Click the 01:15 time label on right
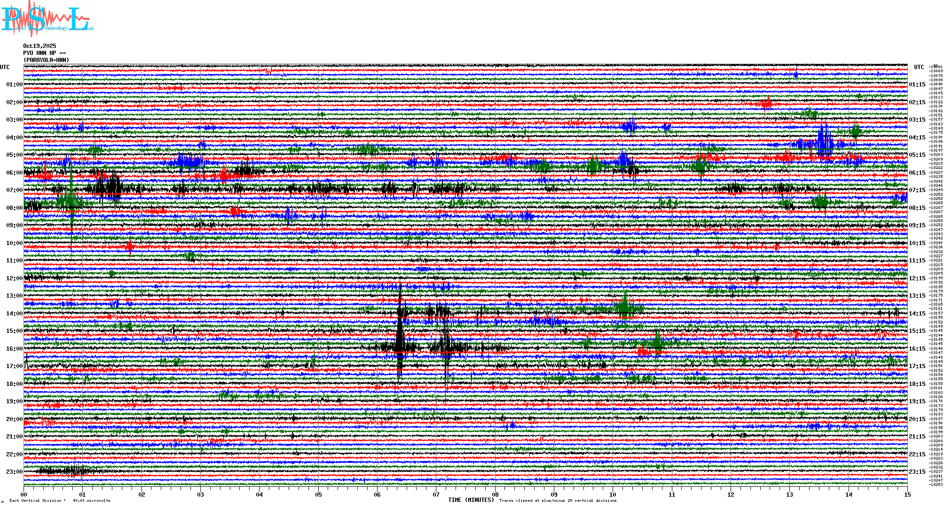945x507 pixels. pyautogui.click(x=917, y=84)
